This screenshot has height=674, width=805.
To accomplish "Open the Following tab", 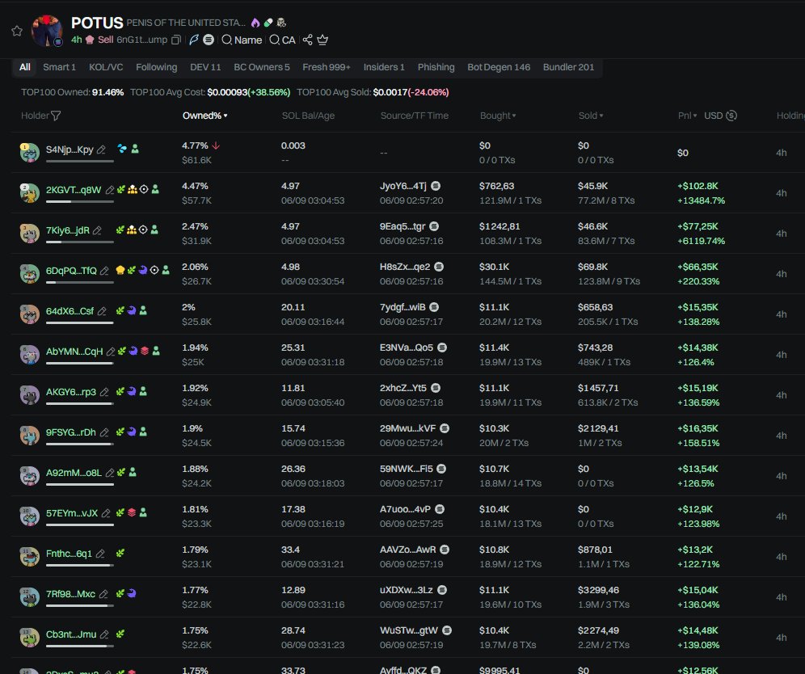I will (x=157, y=67).
